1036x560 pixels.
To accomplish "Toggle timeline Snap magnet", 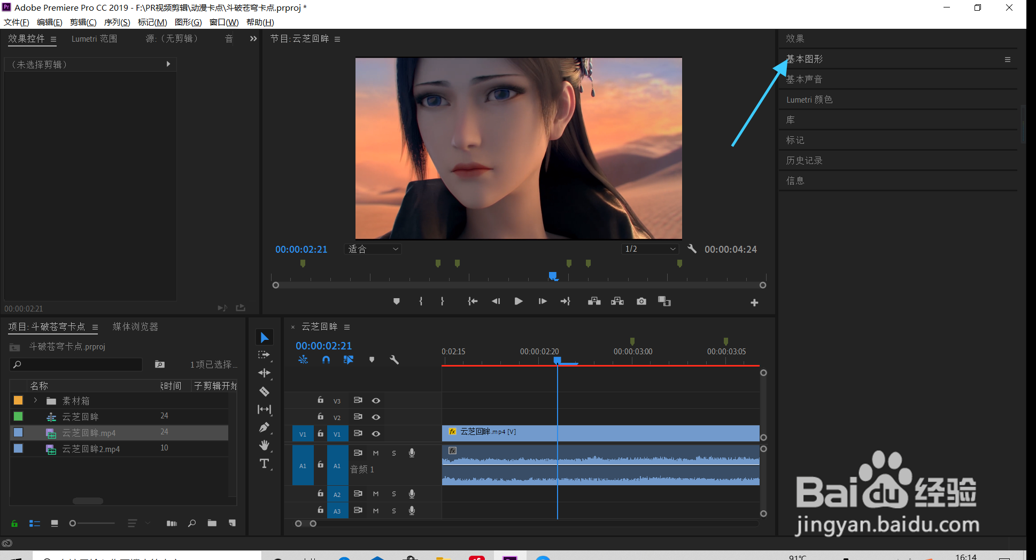I will point(326,360).
